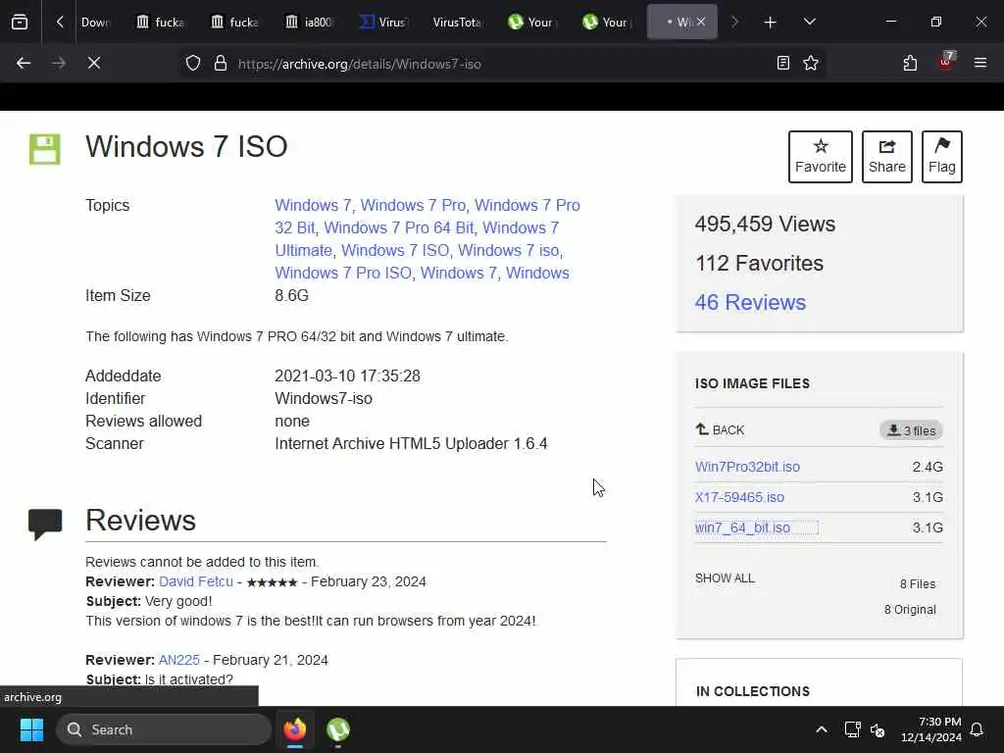Open reviewer David Fetcu profile
The width and height of the screenshot is (1004, 753).
[x=196, y=581]
